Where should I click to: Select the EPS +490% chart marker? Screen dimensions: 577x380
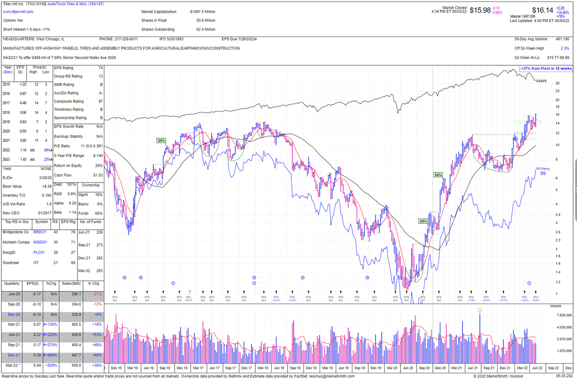525,296
